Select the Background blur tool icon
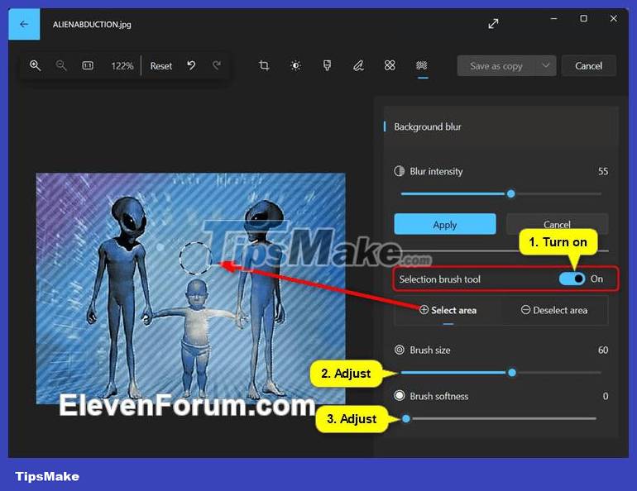 (422, 65)
